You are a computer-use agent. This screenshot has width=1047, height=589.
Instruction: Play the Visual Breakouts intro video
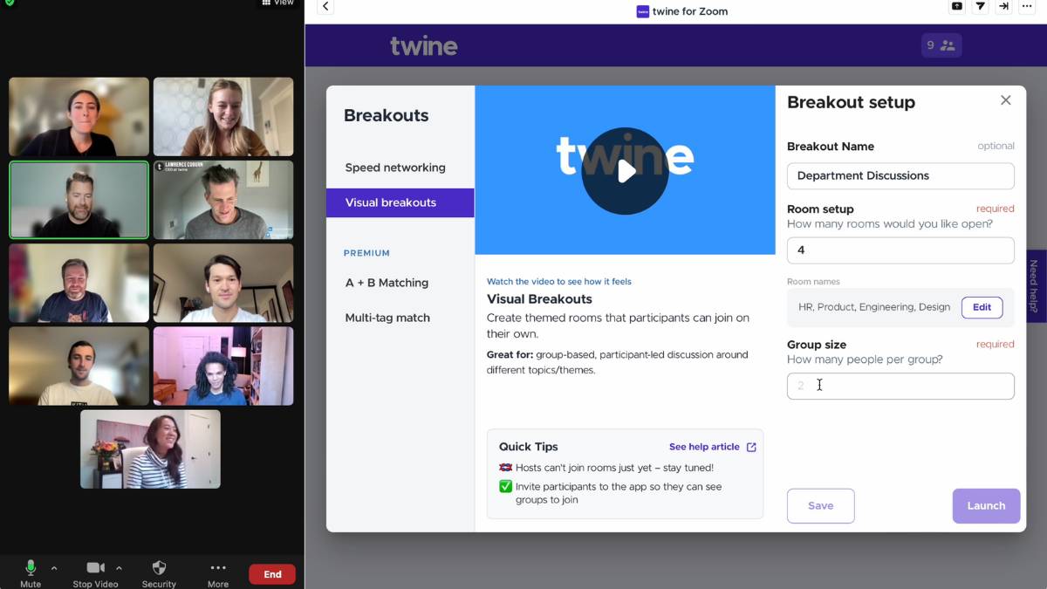tap(625, 171)
